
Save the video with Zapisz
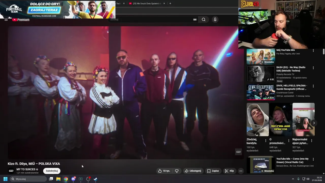(213, 171)
